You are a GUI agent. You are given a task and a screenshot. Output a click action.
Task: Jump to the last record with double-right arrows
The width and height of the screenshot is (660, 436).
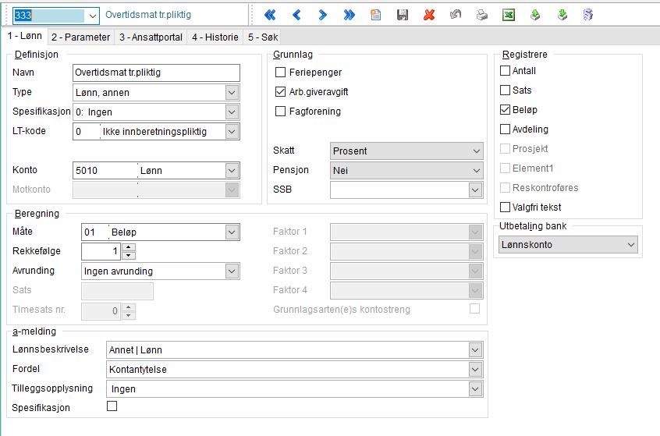pos(349,15)
